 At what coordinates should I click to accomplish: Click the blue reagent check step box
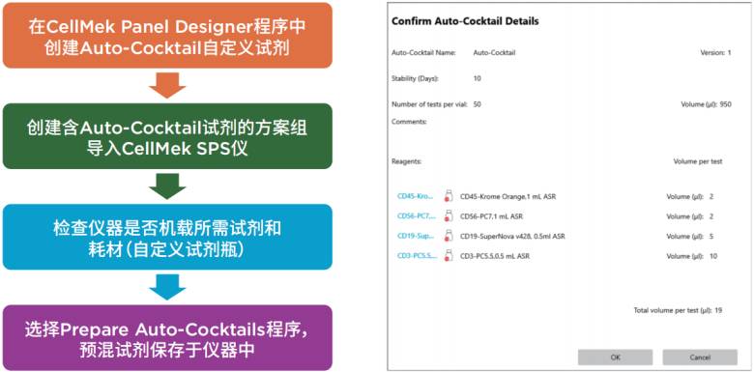click(167, 237)
